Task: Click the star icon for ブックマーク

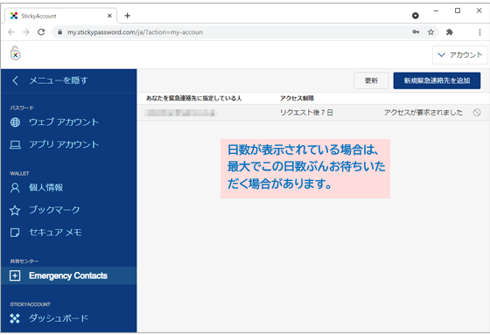Action: tap(15, 210)
